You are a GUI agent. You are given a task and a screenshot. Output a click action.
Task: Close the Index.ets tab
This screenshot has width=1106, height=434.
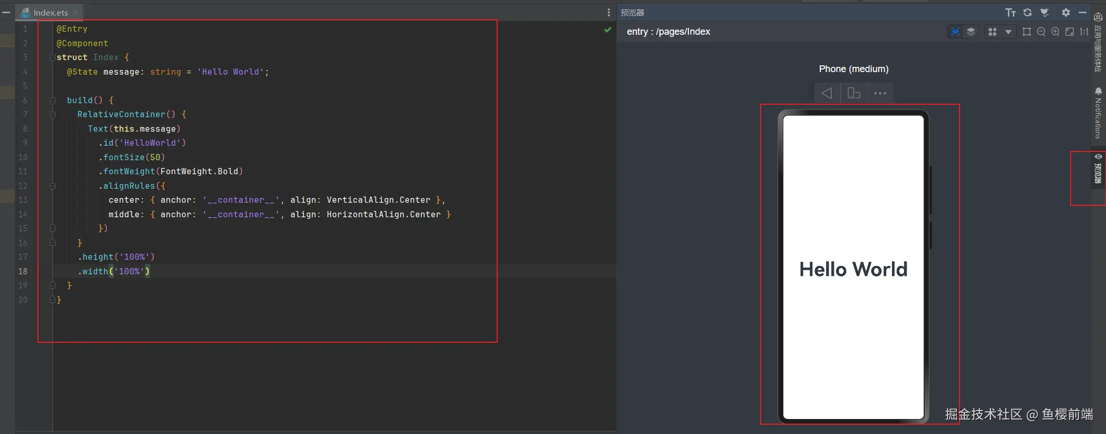coord(76,12)
